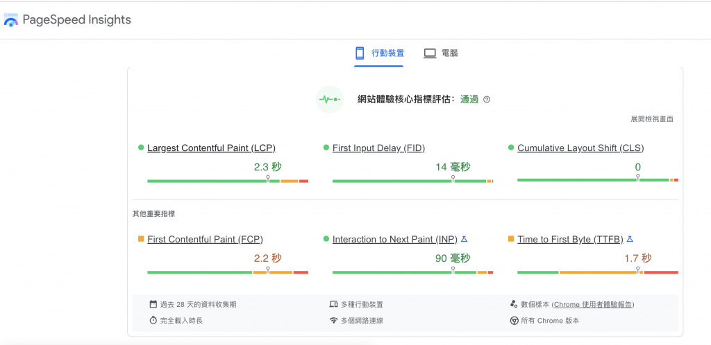This screenshot has width=711, height=345.
Task: Click the experimental flask icon beside TTFB
Action: [630, 239]
